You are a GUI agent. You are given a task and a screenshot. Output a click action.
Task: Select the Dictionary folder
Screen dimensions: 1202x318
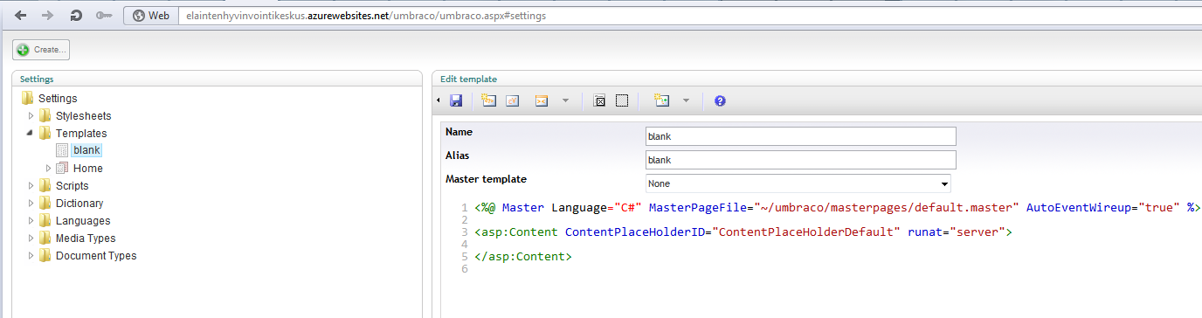[x=79, y=203]
